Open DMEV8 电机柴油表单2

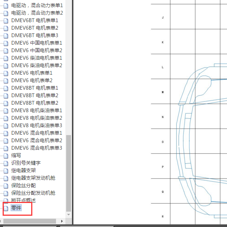[x=36, y=118]
